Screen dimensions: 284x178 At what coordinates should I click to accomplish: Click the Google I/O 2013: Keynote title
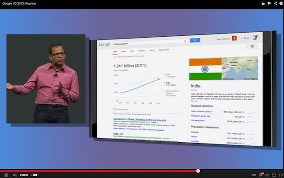click(x=19, y=4)
